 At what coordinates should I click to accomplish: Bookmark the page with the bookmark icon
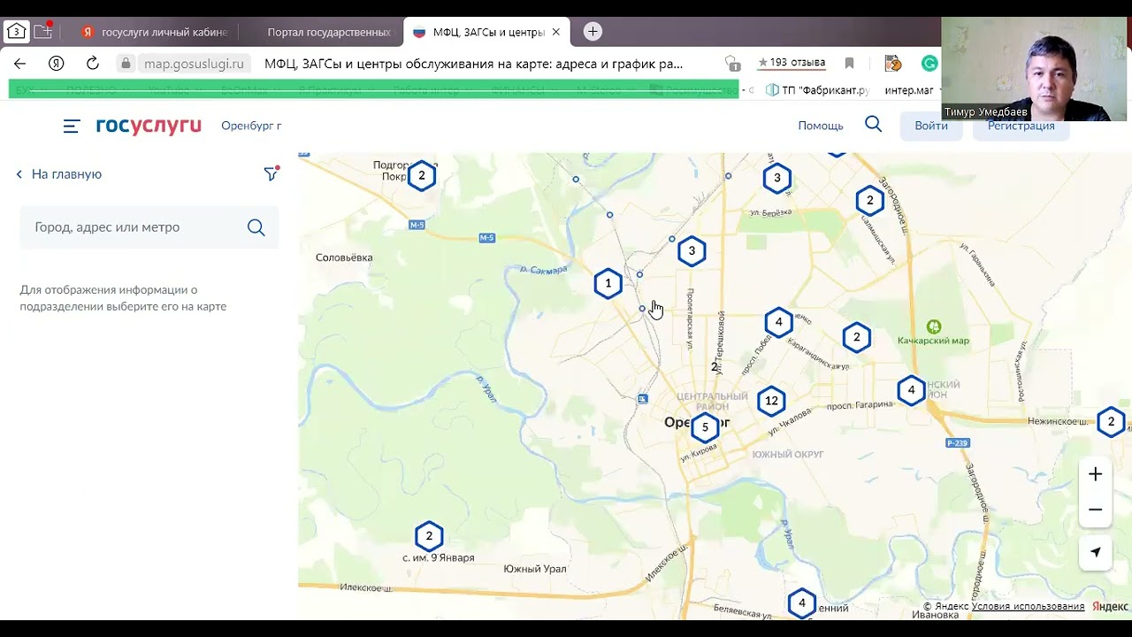[x=849, y=64]
